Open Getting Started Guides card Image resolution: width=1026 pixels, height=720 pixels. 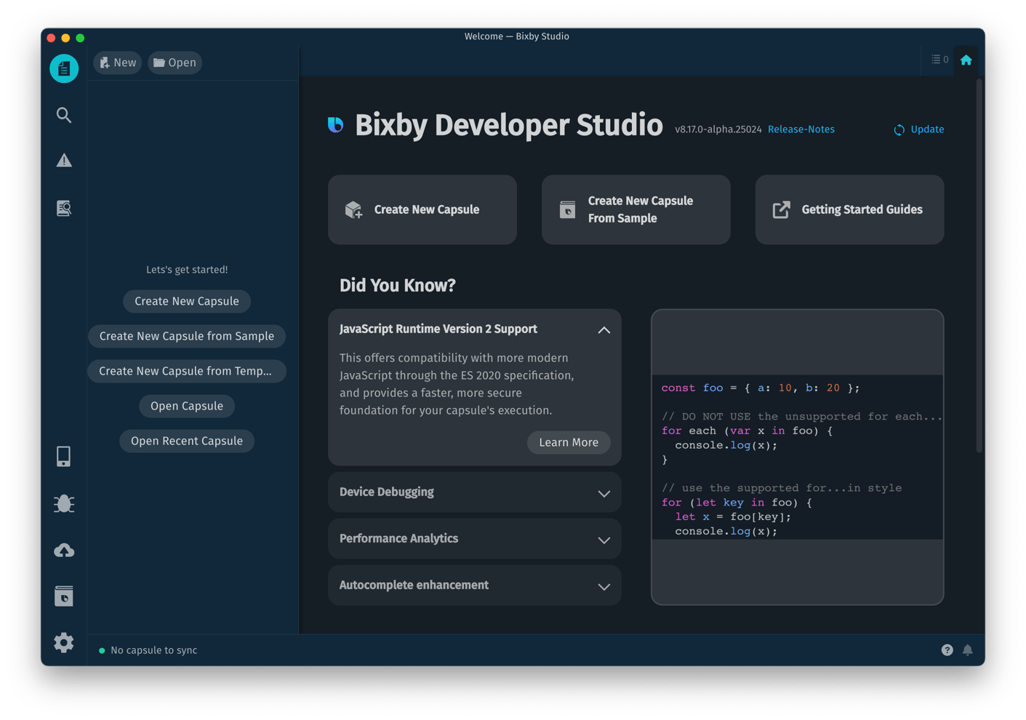(849, 209)
